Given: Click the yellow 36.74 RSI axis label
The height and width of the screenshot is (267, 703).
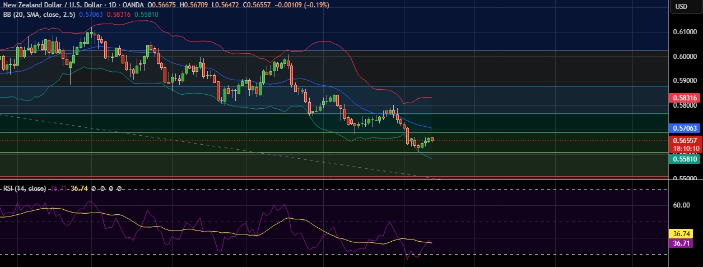Looking at the screenshot, I should pyautogui.click(x=685, y=233).
